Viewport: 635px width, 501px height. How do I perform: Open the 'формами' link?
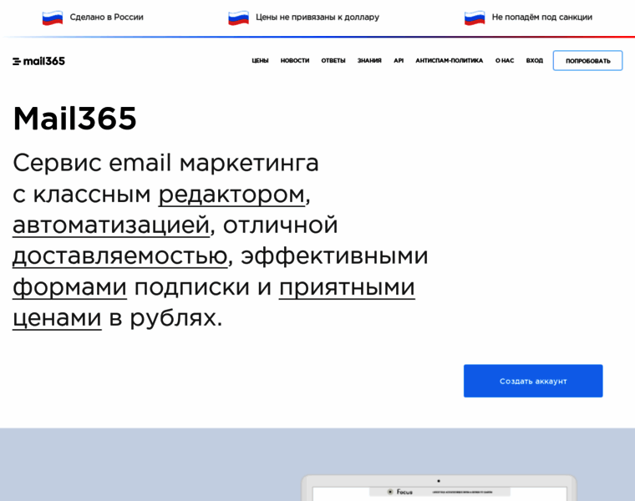pyautogui.click(x=69, y=287)
